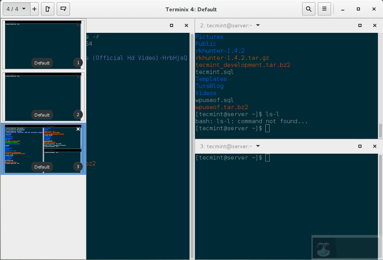Open the application hamburger menu
Screen dimensions: 383x260
pyautogui.click(x=324, y=9)
